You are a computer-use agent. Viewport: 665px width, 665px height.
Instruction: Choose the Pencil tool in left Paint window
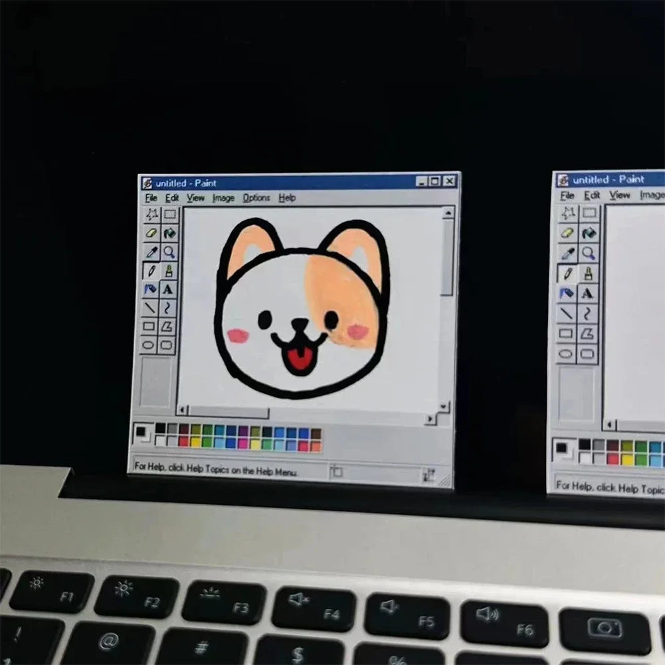click(x=151, y=270)
